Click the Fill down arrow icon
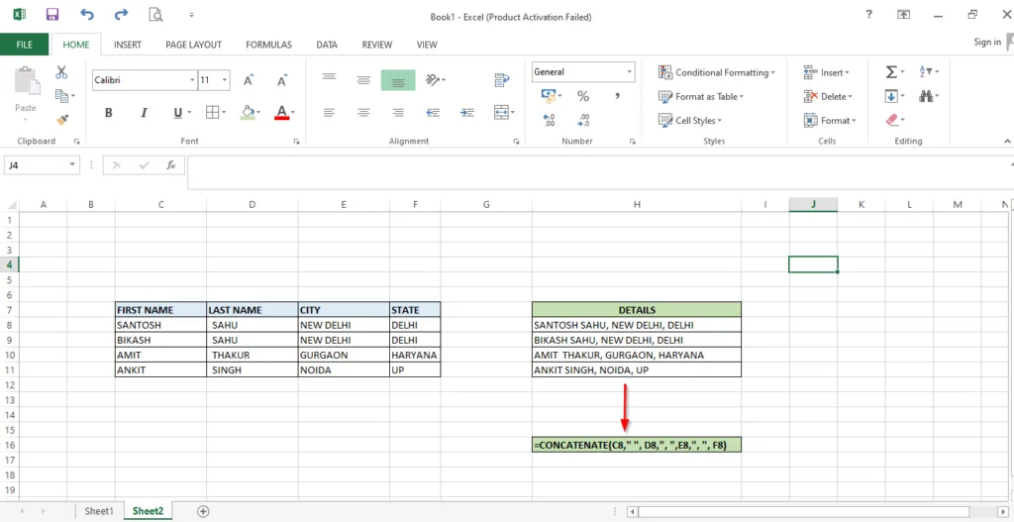The height and width of the screenshot is (522, 1014). (x=891, y=96)
